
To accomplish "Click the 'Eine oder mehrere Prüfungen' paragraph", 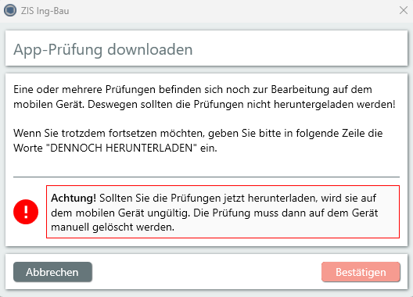I will (x=204, y=97).
